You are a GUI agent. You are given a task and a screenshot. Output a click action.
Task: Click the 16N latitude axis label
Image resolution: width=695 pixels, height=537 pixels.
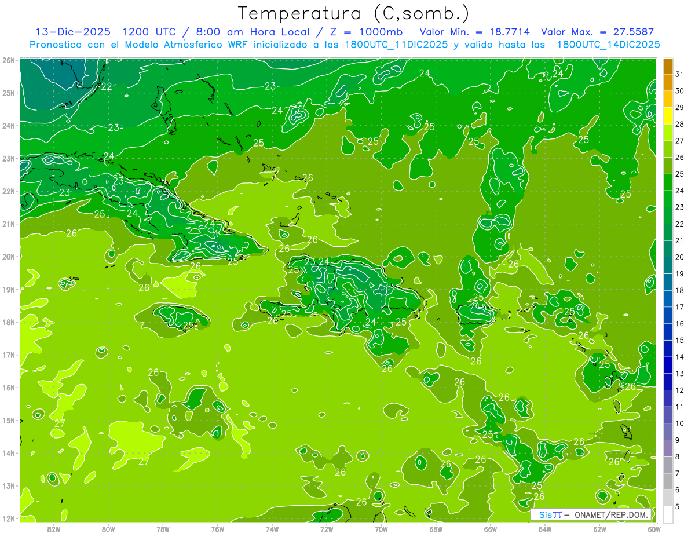[9, 388]
